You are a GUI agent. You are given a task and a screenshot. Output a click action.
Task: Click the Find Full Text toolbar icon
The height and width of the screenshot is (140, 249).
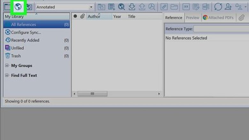(152, 7)
